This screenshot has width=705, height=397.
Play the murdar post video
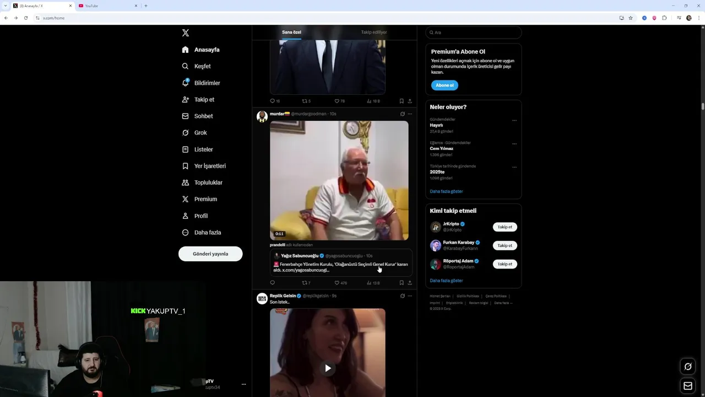tap(339, 180)
